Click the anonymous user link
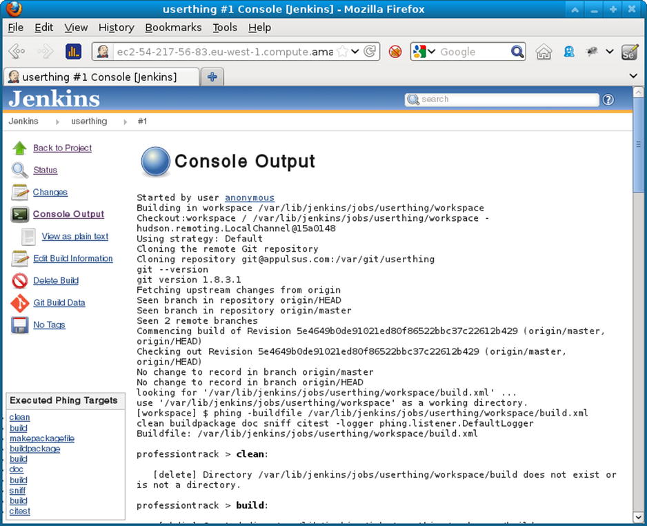This screenshot has height=526, width=647. point(249,197)
